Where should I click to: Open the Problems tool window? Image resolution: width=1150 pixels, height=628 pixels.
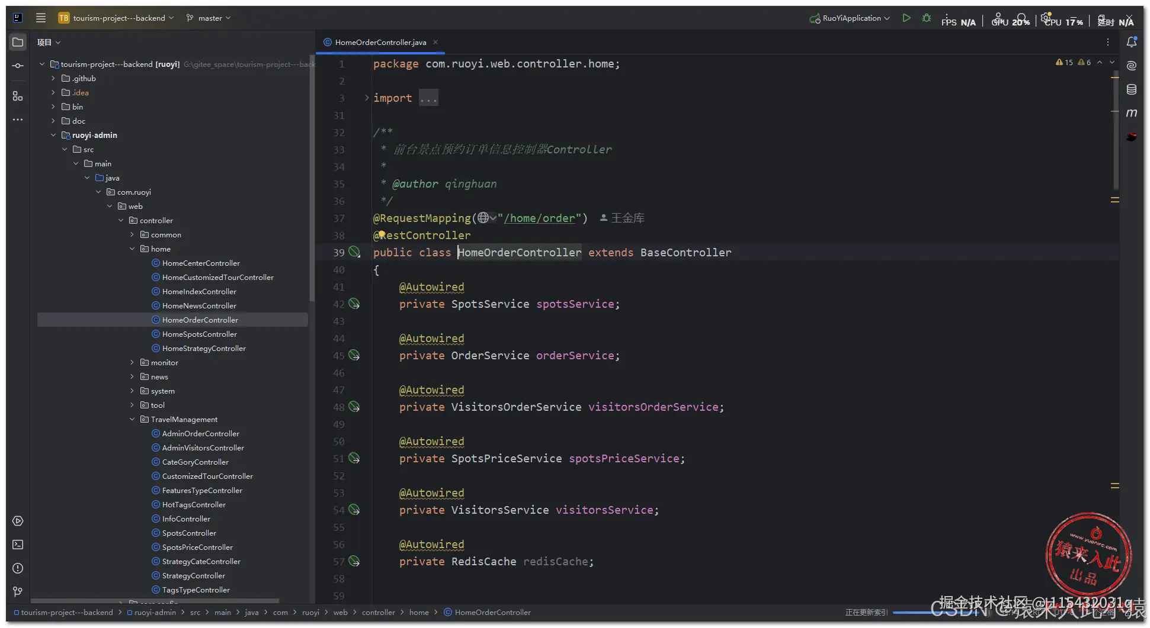[x=18, y=568]
